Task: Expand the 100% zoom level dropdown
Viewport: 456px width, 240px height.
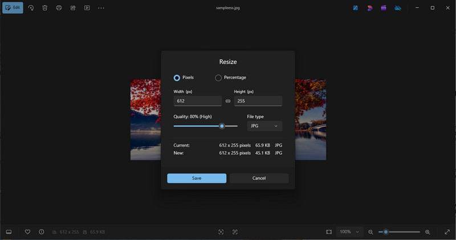Action: click(350, 232)
